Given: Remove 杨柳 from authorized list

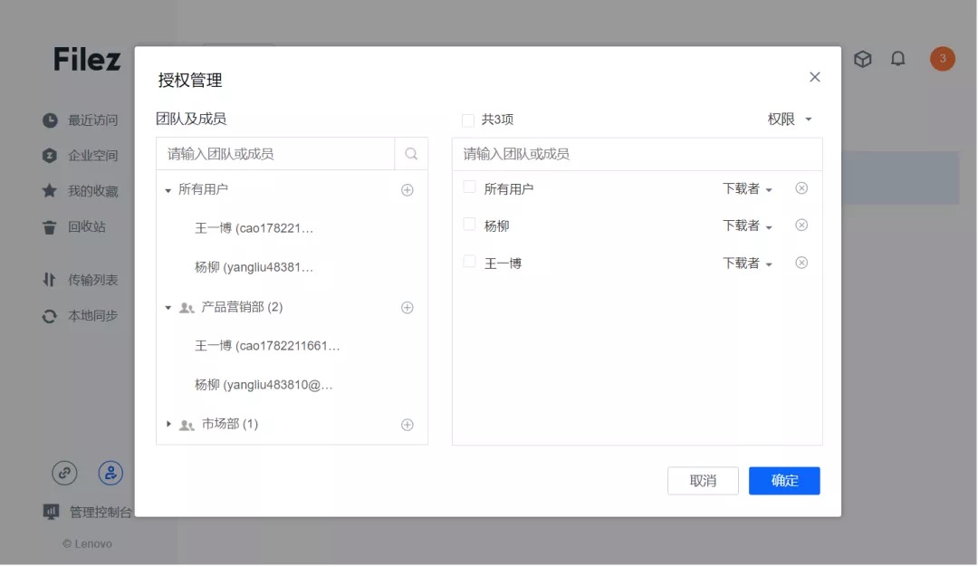Looking at the screenshot, I should point(801,225).
